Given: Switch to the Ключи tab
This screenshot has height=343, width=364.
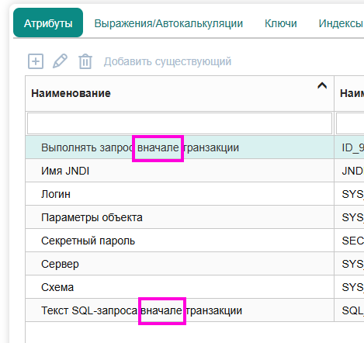Looking at the screenshot, I should pyautogui.click(x=281, y=23).
